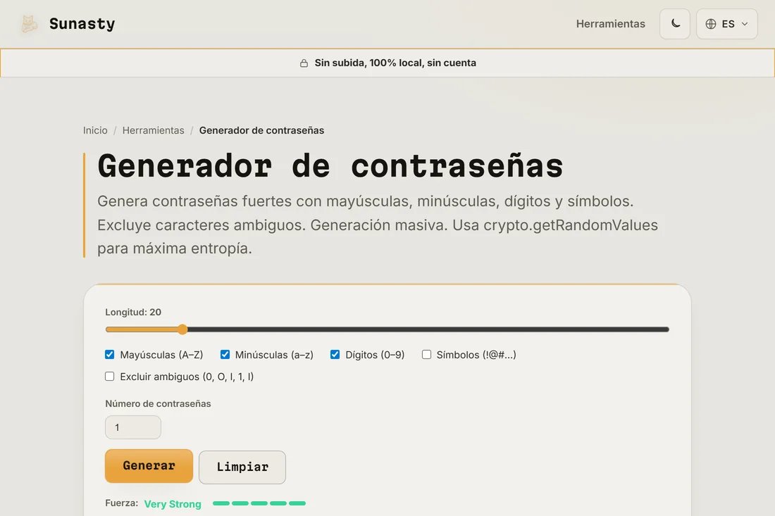This screenshot has height=516, width=775.
Task: Click the Sin subida, 100% local banner text
Action: [395, 63]
